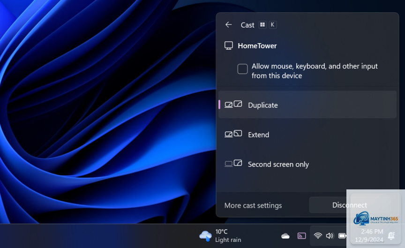Click the Cast panel title text
Image resolution: width=405 pixels, height=248 pixels.
tap(247, 25)
